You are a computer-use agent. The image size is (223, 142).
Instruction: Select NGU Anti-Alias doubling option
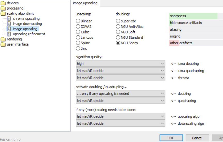(x=118, y=26)
